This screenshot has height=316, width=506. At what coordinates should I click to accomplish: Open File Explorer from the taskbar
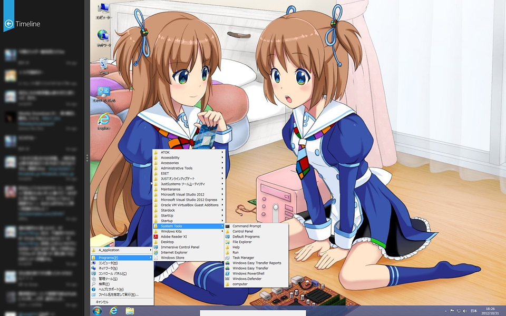point(130,311)
